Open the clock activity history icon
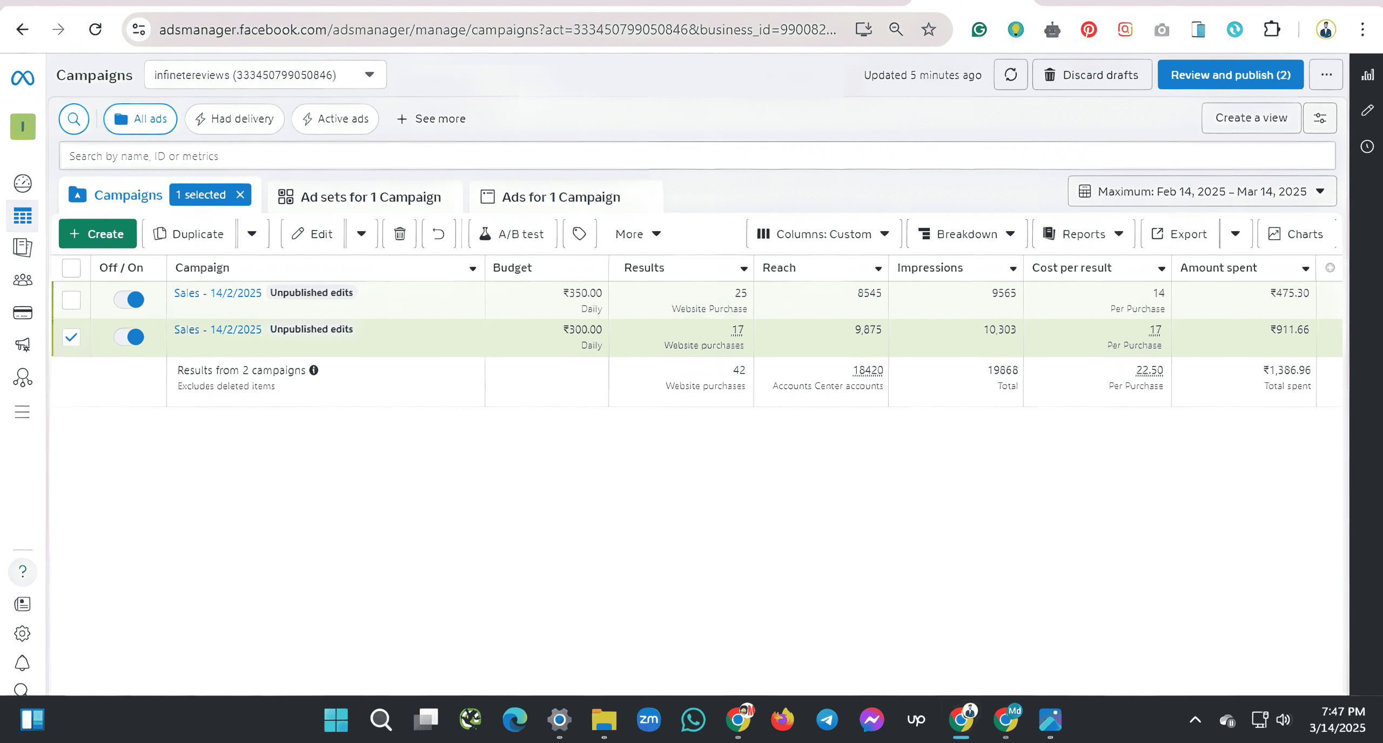Viewport: 1383px width, 743px height. [1367, 146]
